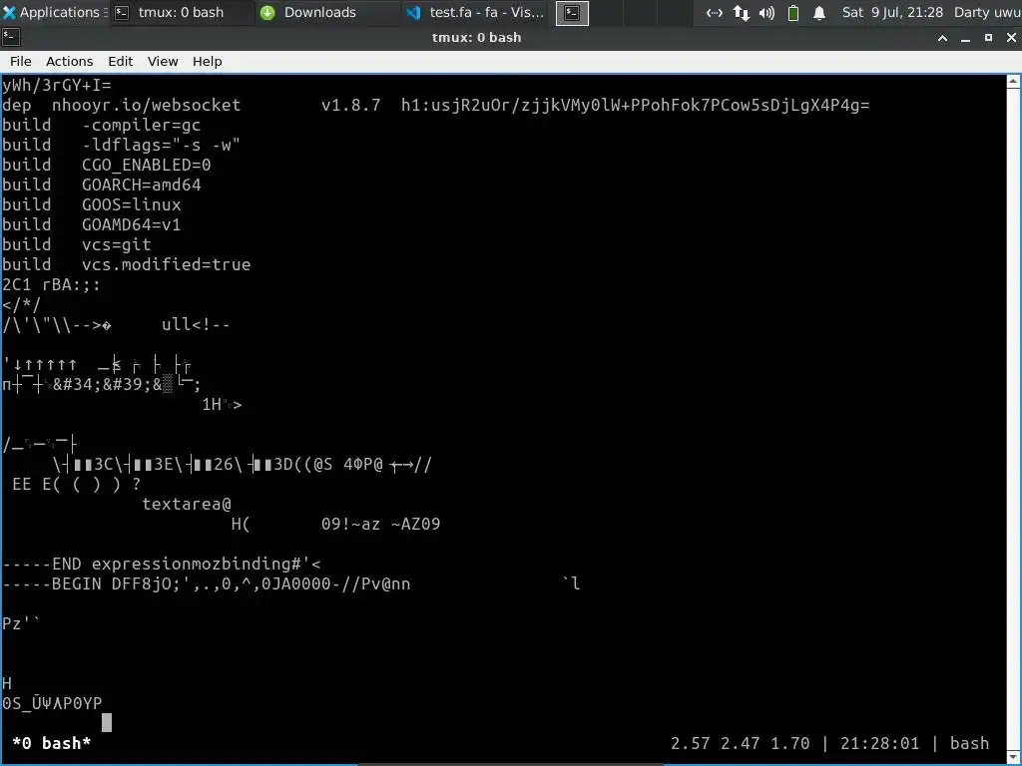Click the network connection arrows tray icon
Viewport: 1022px width, 766px height.
tap(714, 12)
